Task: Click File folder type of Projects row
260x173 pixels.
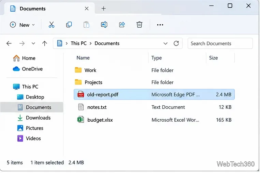Action: click(162, 82)
